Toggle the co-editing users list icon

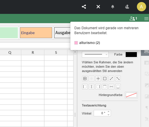click(133, 19)
